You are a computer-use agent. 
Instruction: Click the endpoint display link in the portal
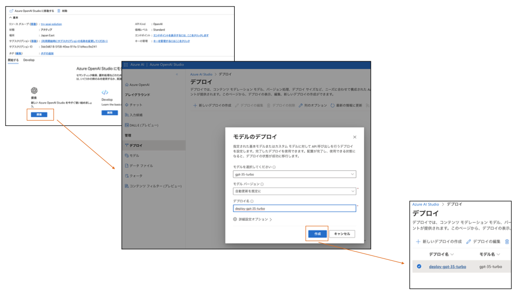click(x=181, y=36)
